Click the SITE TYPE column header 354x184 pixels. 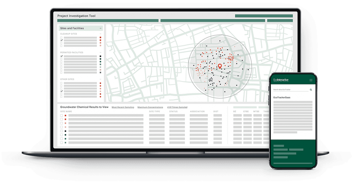[x=155, y=112]
